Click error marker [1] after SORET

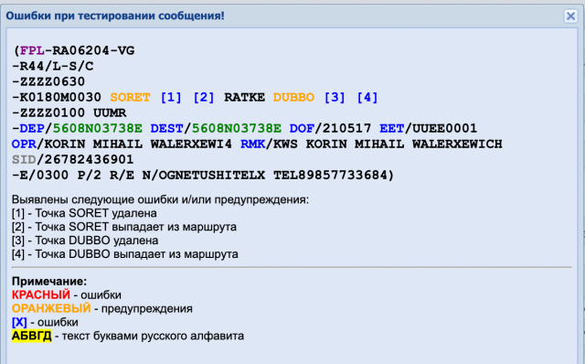171,98
